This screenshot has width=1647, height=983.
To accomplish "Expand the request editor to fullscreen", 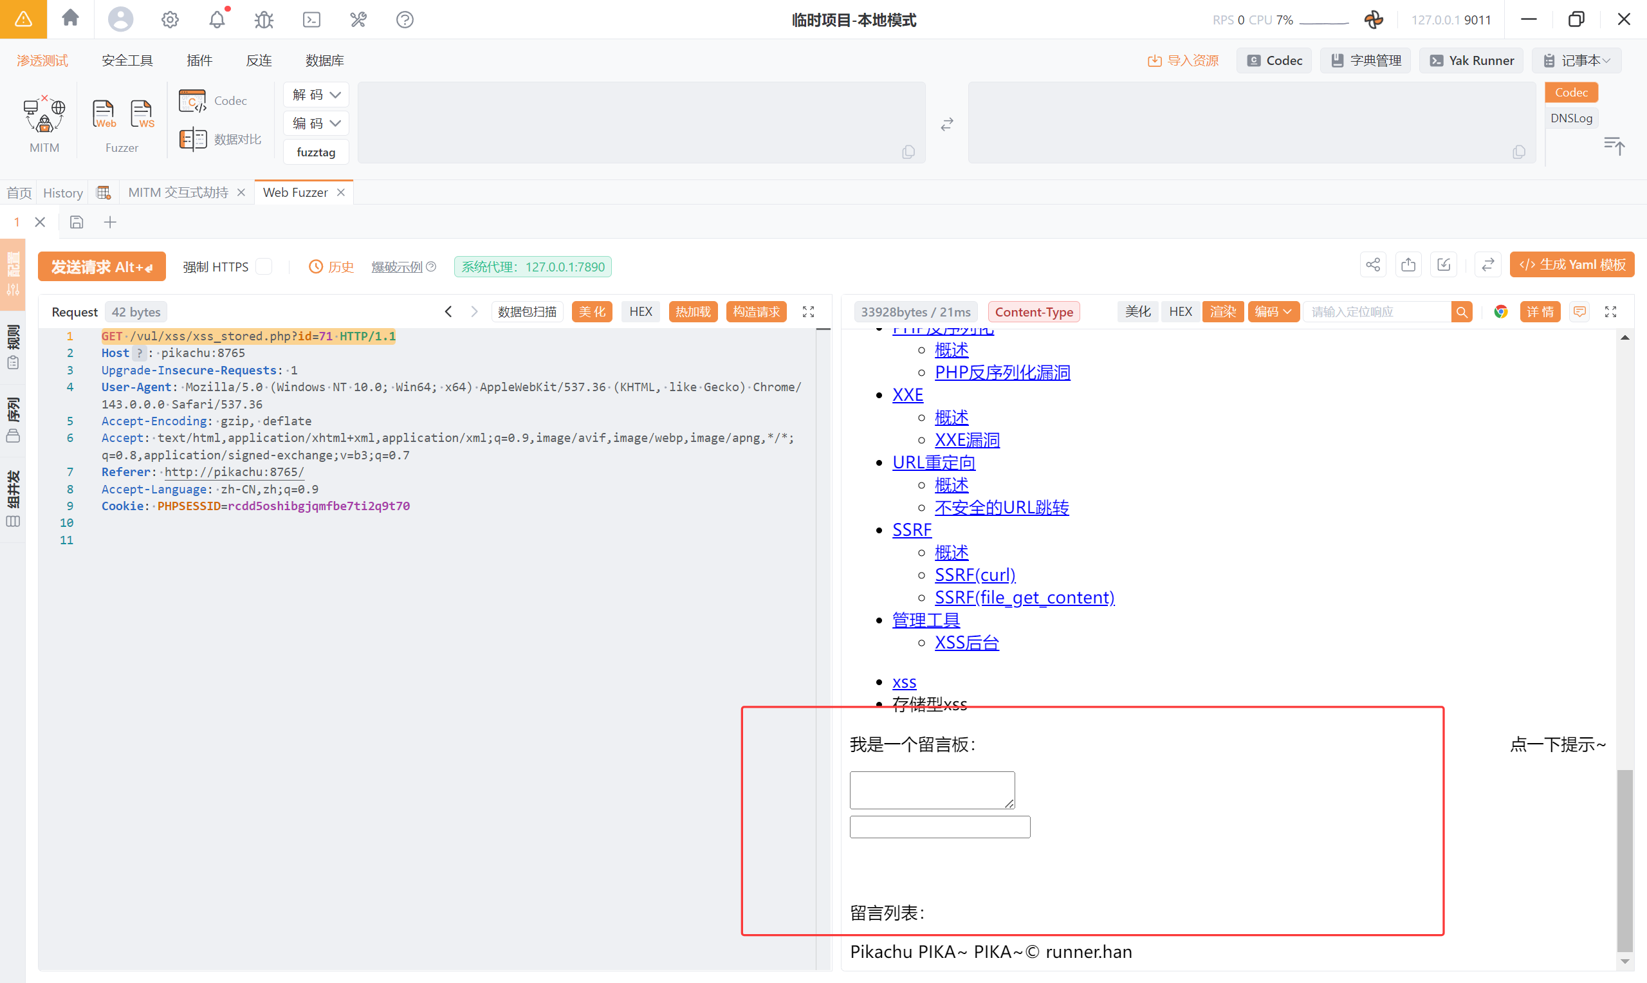I will pos(808,311).
